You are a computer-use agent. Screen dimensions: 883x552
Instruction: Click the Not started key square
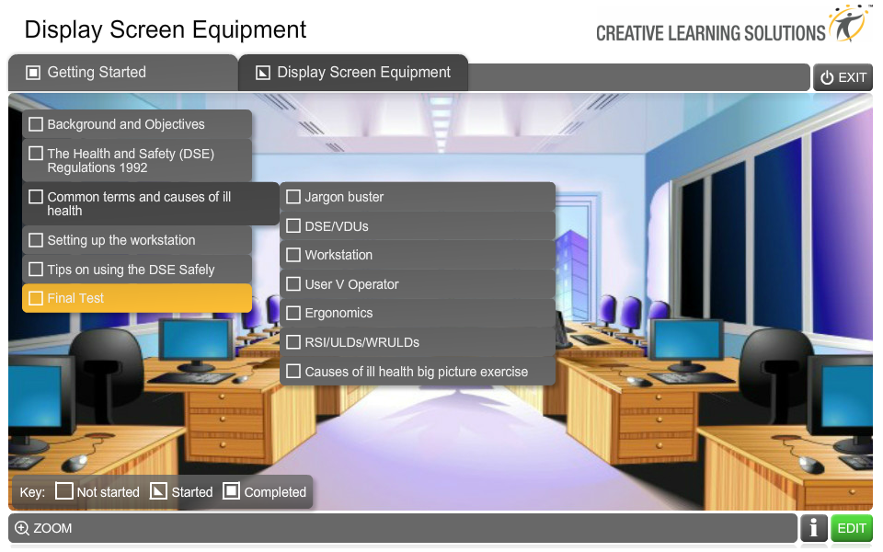(64, 491)
